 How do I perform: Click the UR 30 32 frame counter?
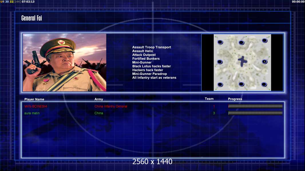(x=11, y=1)
